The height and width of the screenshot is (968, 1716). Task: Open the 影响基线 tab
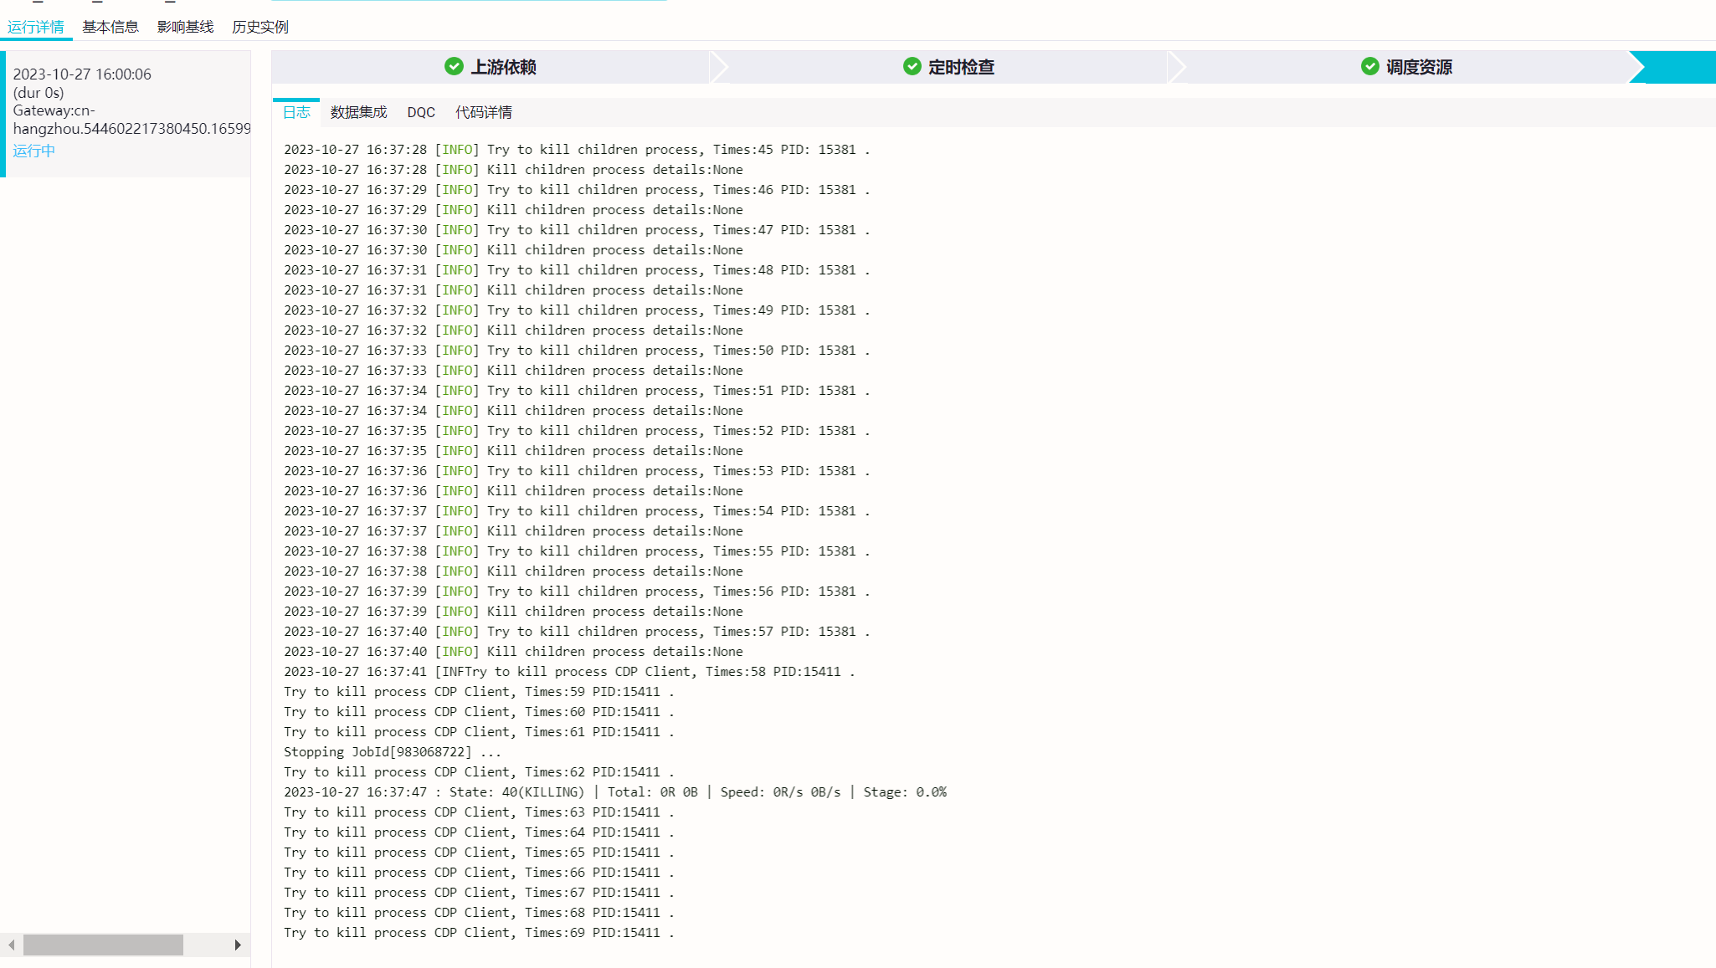tap(185, 27)
